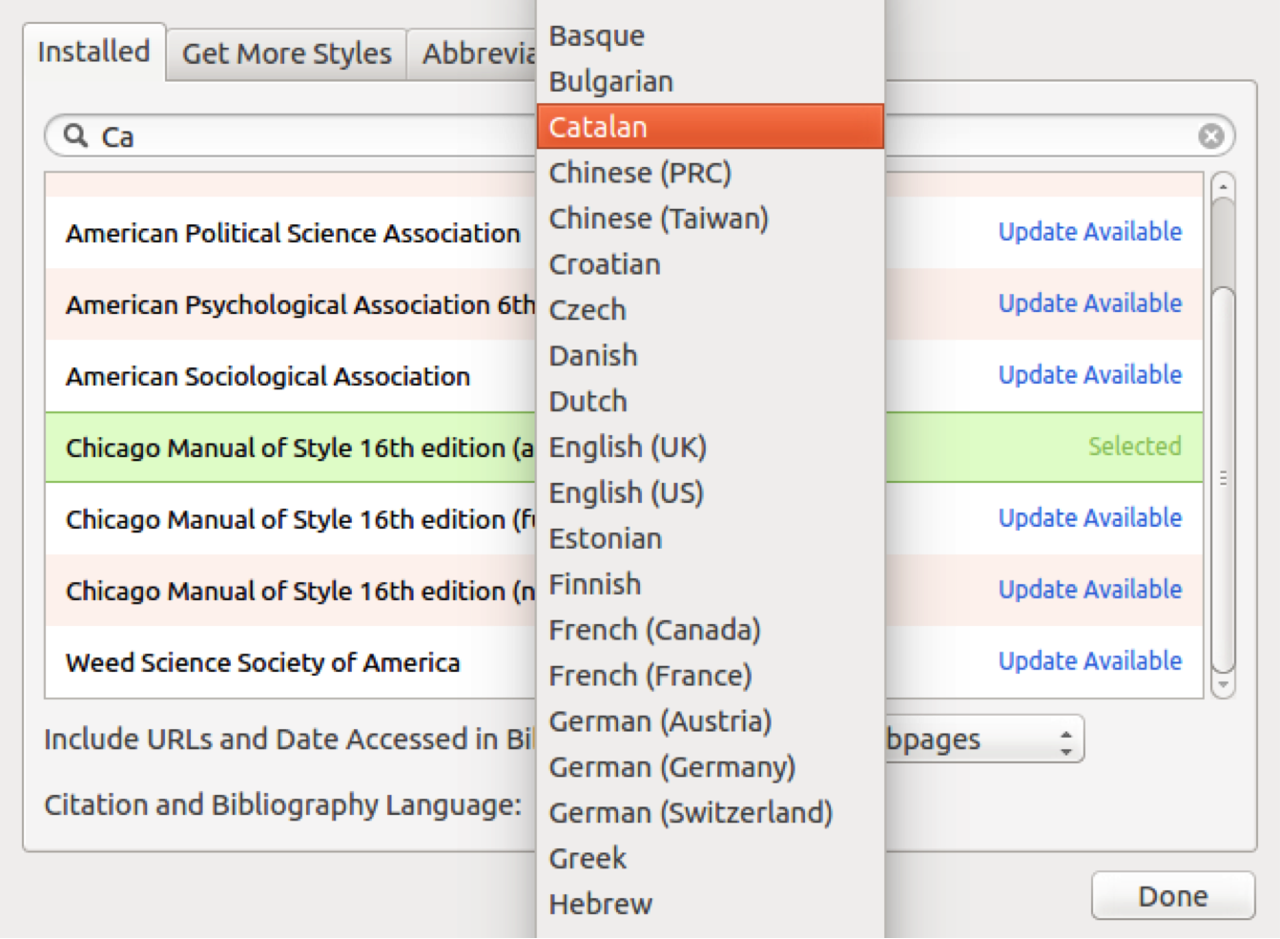
Task: Update the Weed Science Society of America style
Action: 1089,660
